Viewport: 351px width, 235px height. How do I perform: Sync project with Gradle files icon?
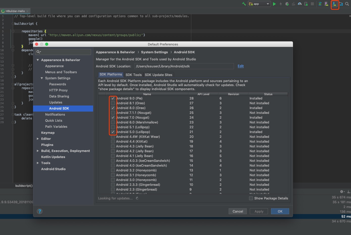[x=320, y=4]
